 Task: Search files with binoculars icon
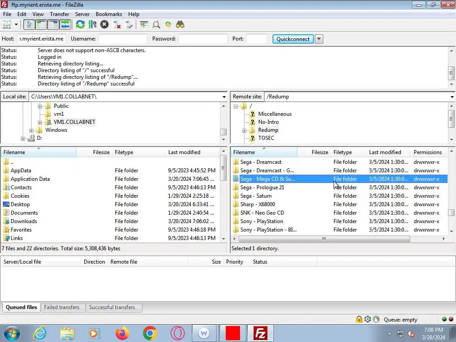click(180, 25)
